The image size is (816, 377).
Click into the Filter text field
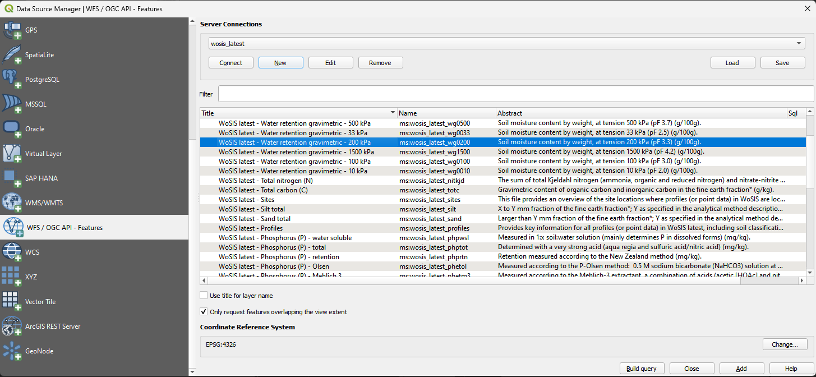pos(515,94)
